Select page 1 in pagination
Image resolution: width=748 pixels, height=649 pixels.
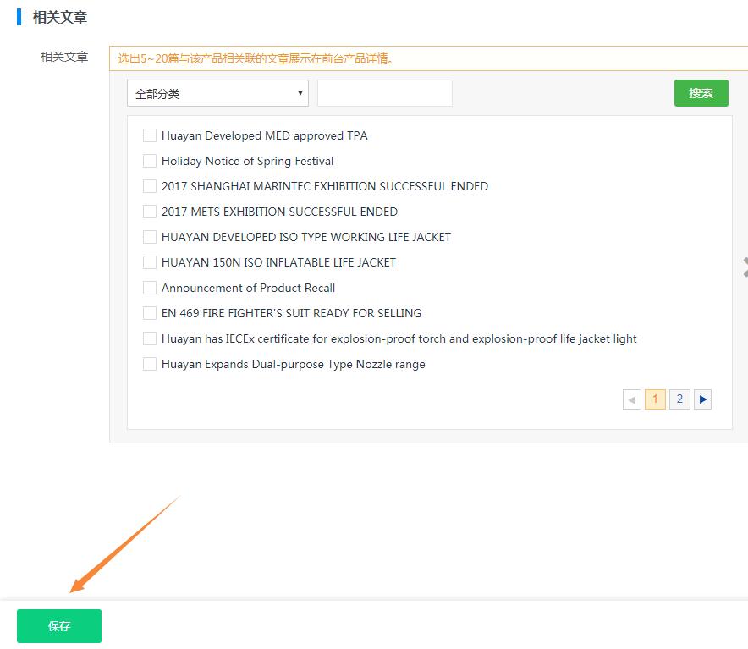[655, 399]
